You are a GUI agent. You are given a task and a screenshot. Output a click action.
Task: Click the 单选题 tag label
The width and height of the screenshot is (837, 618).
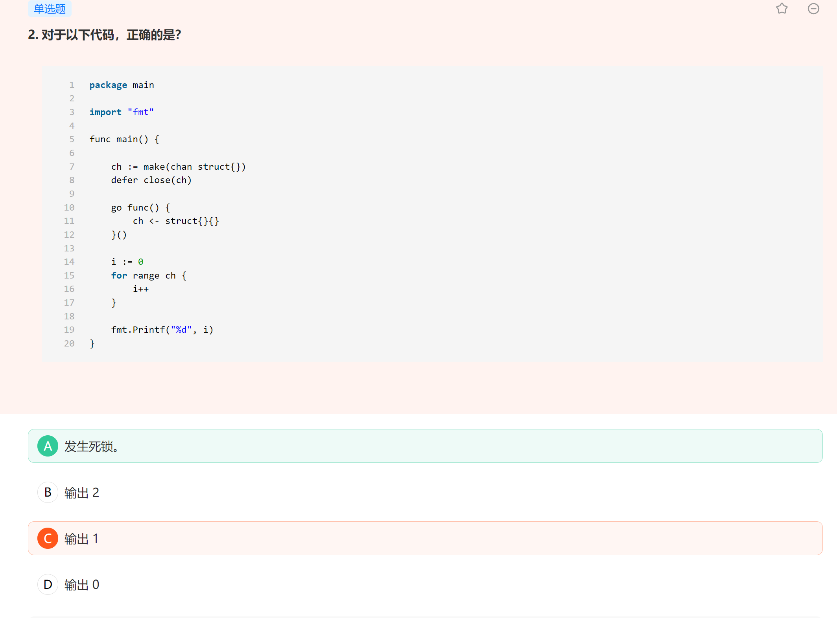pyautogui.click(x=50, y=9)
